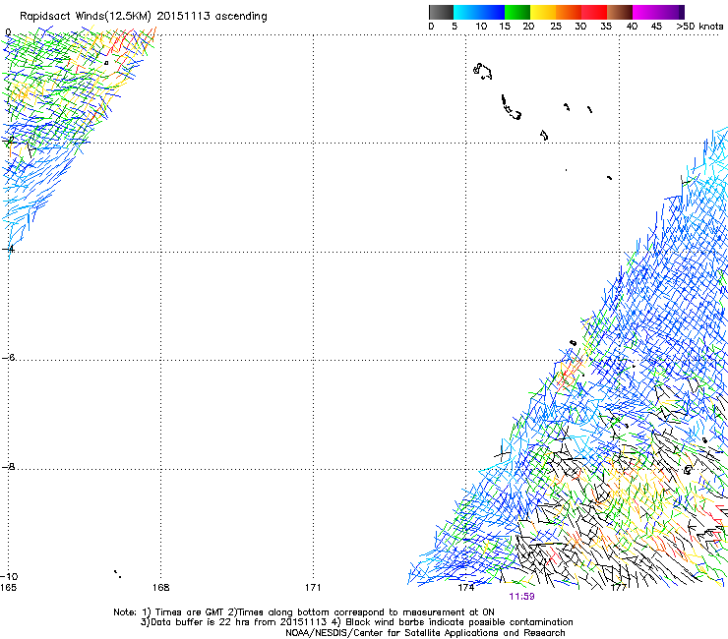Click the 'Data buffer is 22 hrs' note
The width and height of the screenshot is (728, 639).
pyautogui.click(x=356, y=622)
